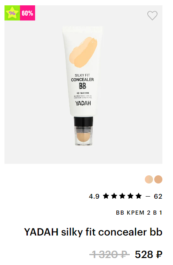Image resolution: width=173 pixels, height=265 pixels.
Task: Click the YADAH brand logo on the tube
Action: point(83,103)
